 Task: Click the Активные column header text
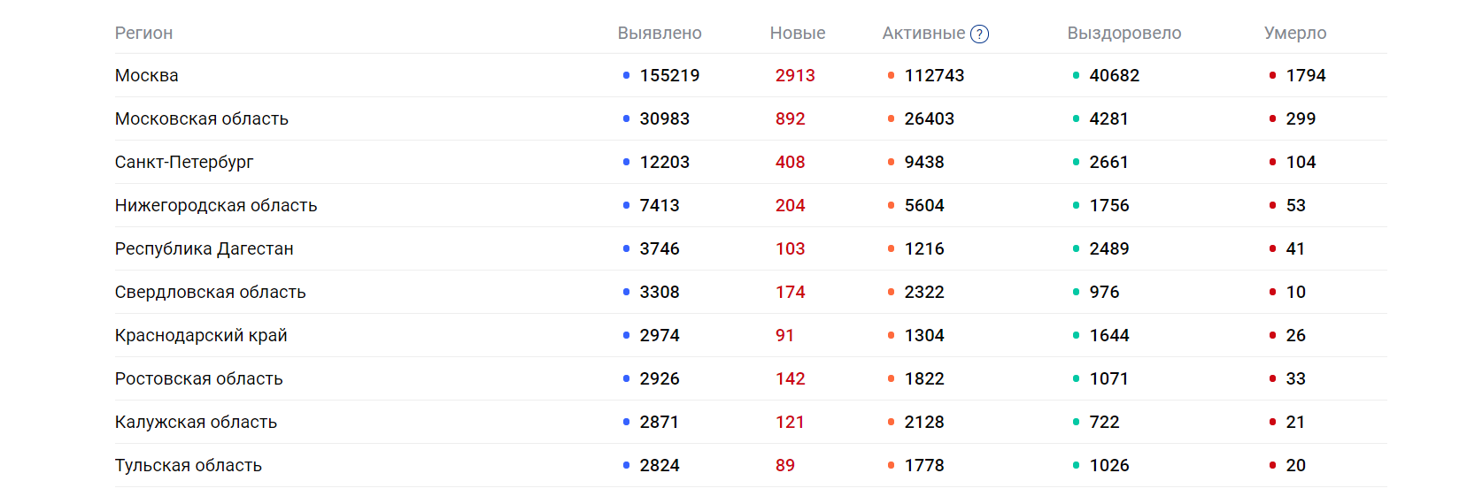click(x=923, y=33)
